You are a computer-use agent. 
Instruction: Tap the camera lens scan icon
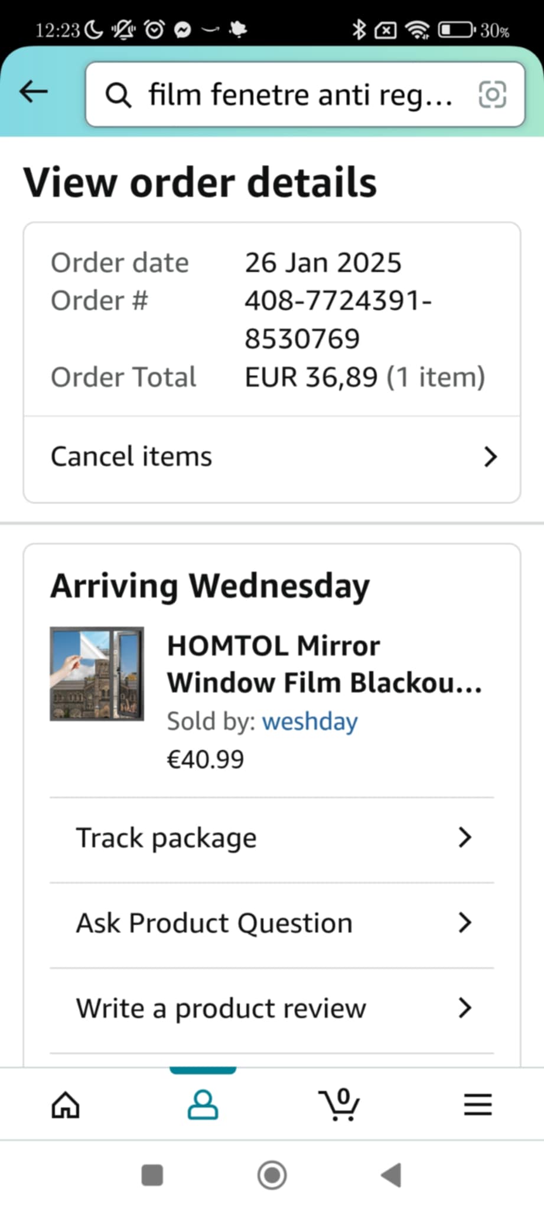492,95
